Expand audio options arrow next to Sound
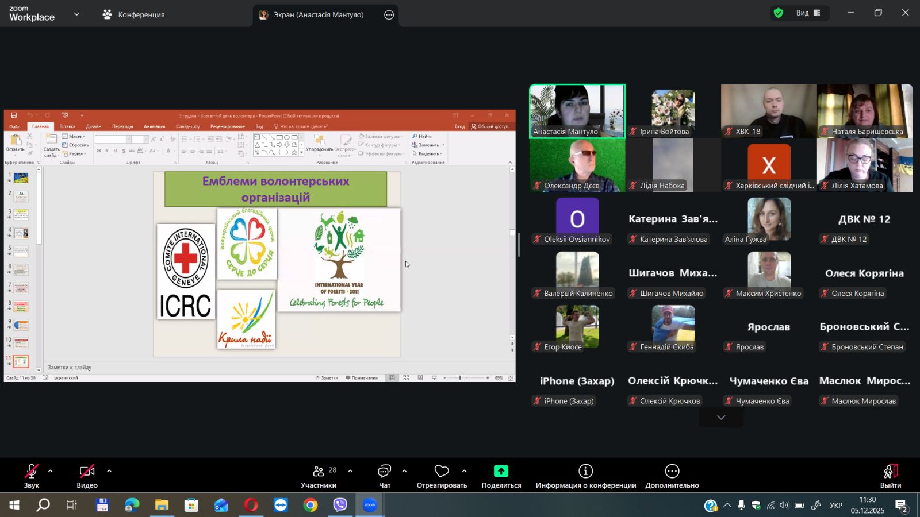The height and width of the screenshot is (517, 920). pyautogui.click(x=51, y=471)
